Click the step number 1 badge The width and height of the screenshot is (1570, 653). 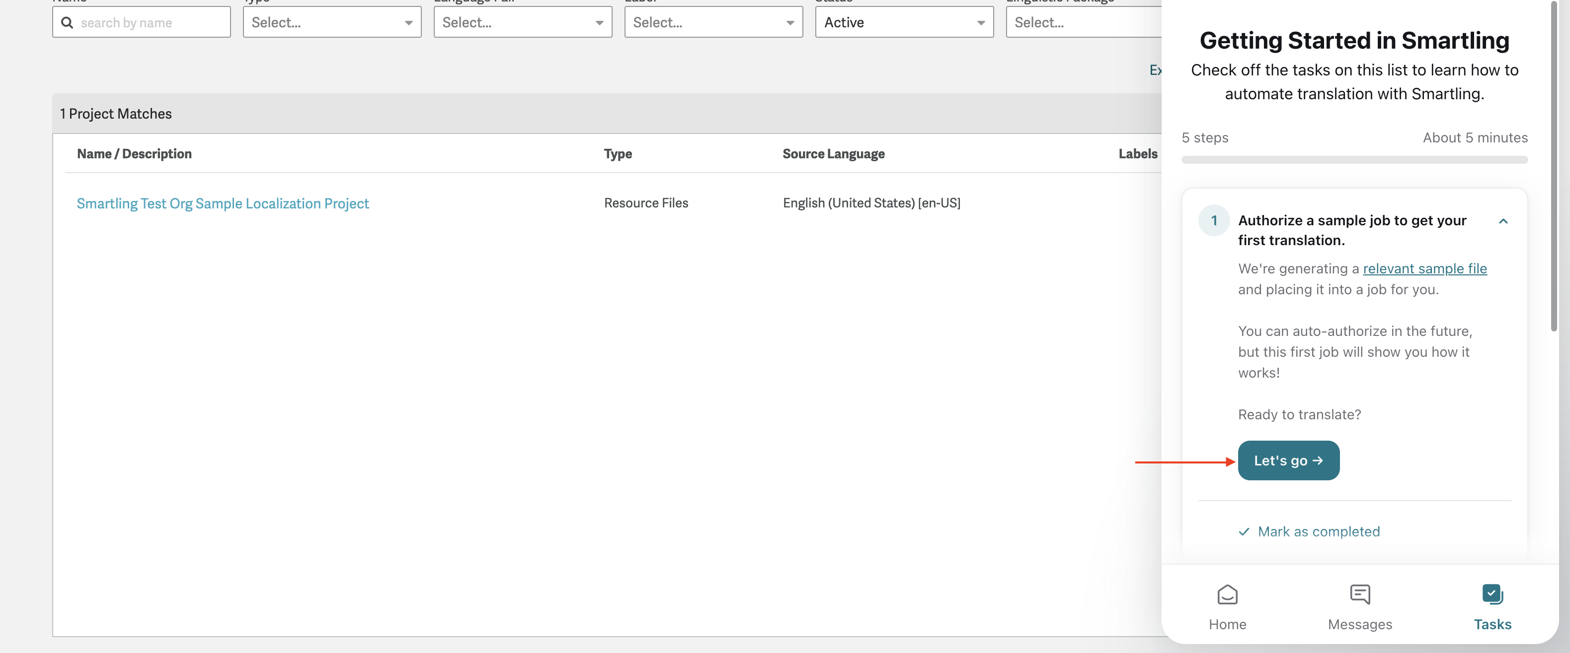click(x=1213, y=220)
